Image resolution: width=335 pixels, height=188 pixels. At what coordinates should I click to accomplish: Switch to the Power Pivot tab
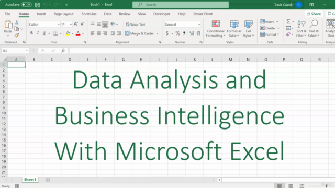(203, 14)
